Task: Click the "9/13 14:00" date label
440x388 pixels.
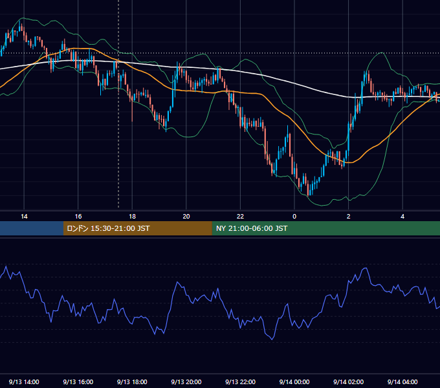Action: click(x=24, y=382)
